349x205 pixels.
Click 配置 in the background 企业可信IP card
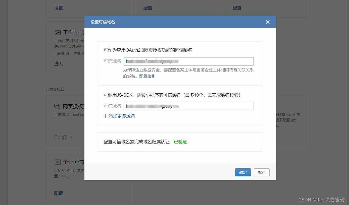(59, 193)
